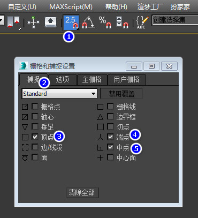
Task: Enable the 面 snap checkbox
Action: pos(35,157)
